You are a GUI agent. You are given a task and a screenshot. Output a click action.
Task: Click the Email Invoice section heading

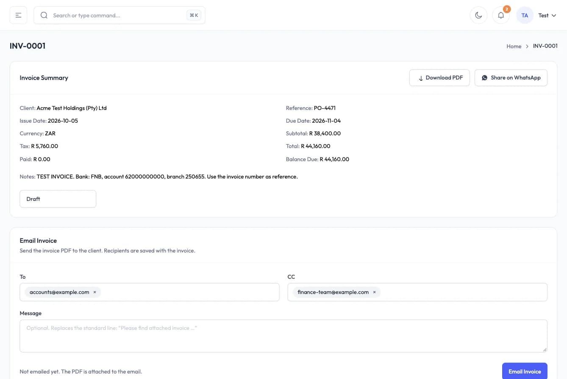click(38, 241)
